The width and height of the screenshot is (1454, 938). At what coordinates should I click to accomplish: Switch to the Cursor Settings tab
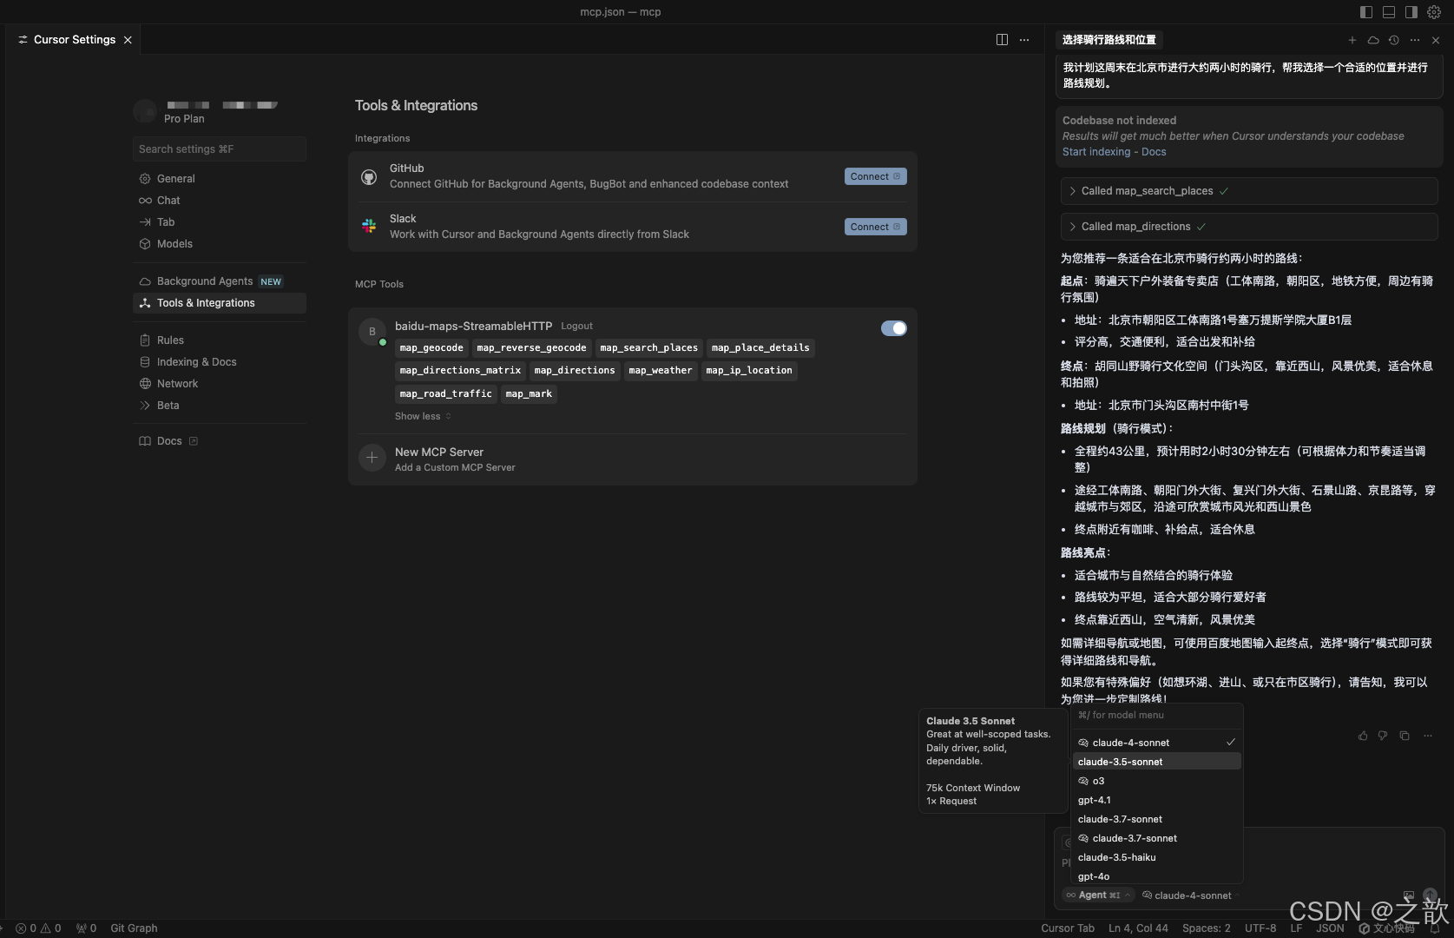point(74,40)
